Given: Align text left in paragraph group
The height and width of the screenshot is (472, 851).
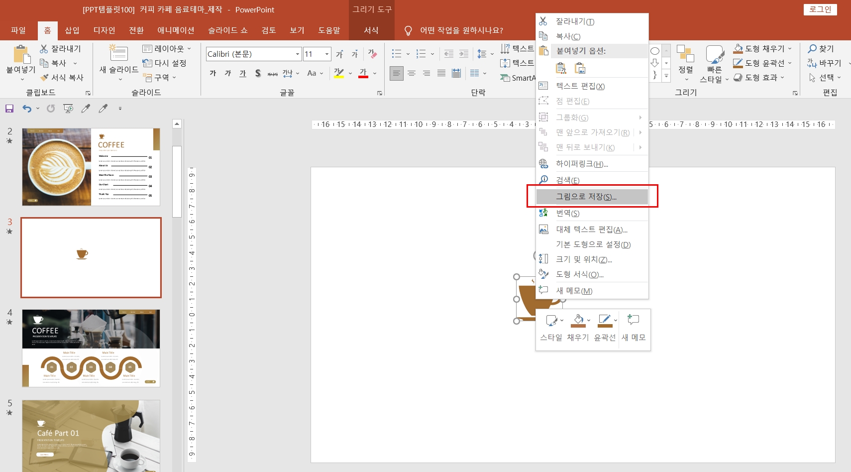Looking at the screenshot, I should 397,73.
